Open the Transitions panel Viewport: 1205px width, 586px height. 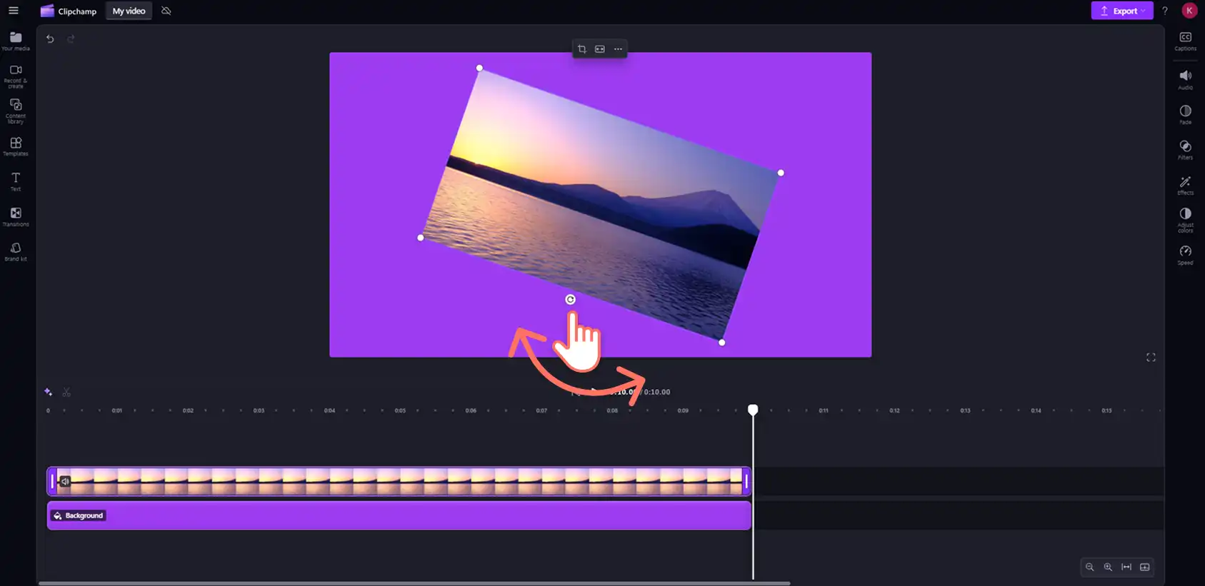click(16, 216)
